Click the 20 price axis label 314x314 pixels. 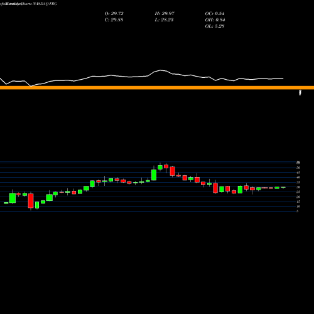pyautogui.click(x=298, y=197)
